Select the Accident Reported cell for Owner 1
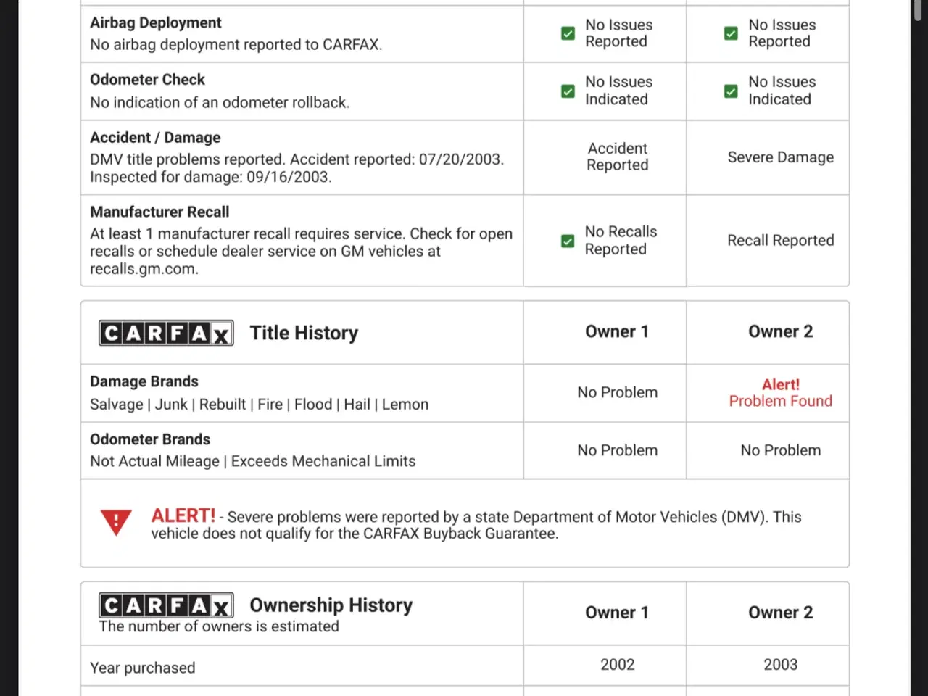The height and width of the screenshot is (696, 928). pos(617,157)
